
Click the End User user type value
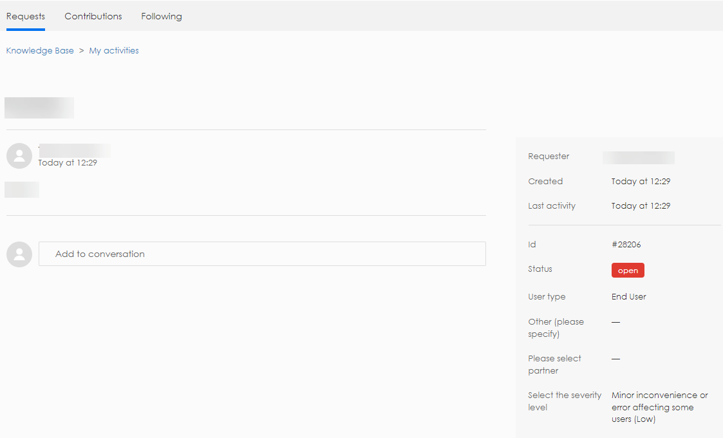(x=628, y=296)
